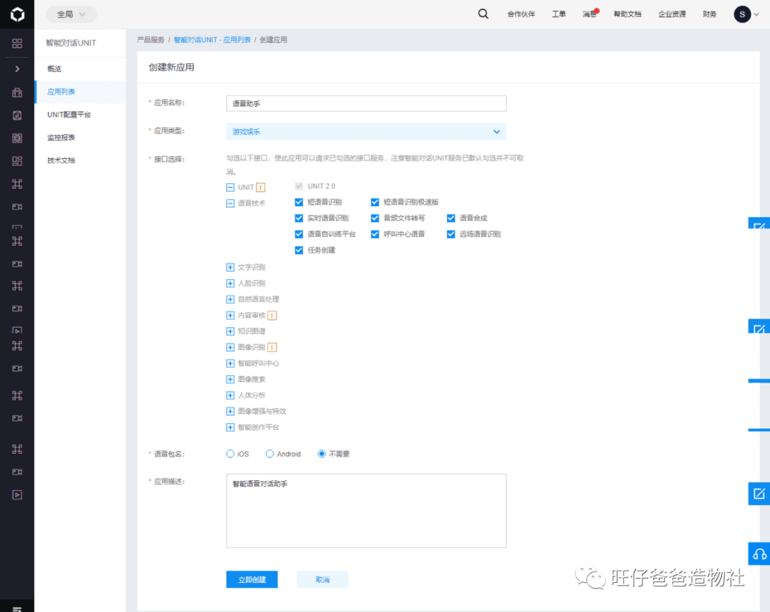770x612 pixels.
Task: Expand the sidebar with chevron arrow
Action: point(17,68)
